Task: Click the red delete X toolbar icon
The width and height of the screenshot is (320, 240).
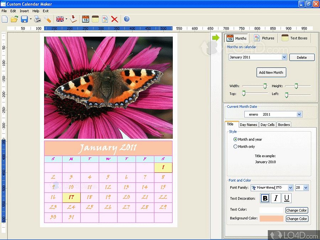Action: (114, 19)
